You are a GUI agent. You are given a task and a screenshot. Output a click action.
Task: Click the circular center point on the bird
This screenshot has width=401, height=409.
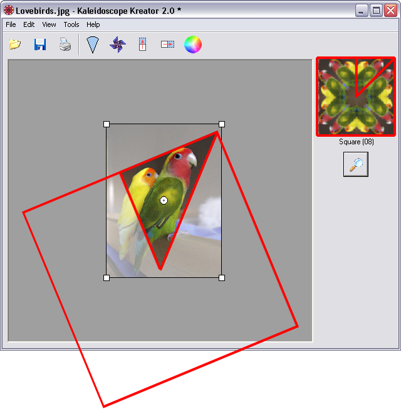click(164, 200)
